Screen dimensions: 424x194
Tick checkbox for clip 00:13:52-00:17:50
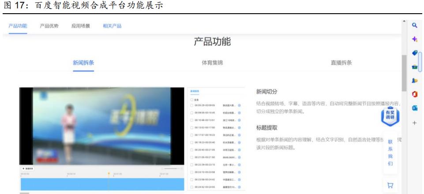point(192,127)
